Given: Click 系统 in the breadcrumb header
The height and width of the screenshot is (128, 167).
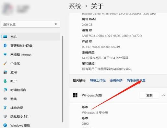Looking at the screenshot, I should [x=75, y=6].
